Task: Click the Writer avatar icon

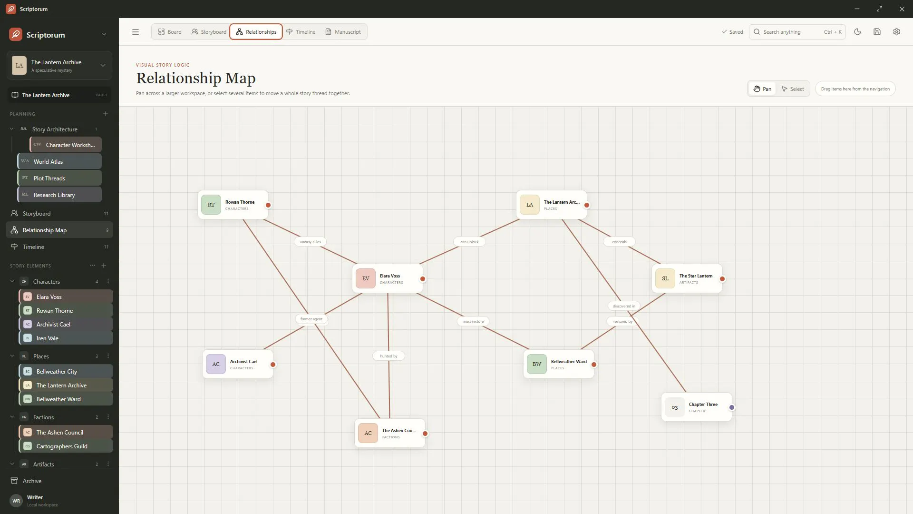Action: (x=16, y=501)
